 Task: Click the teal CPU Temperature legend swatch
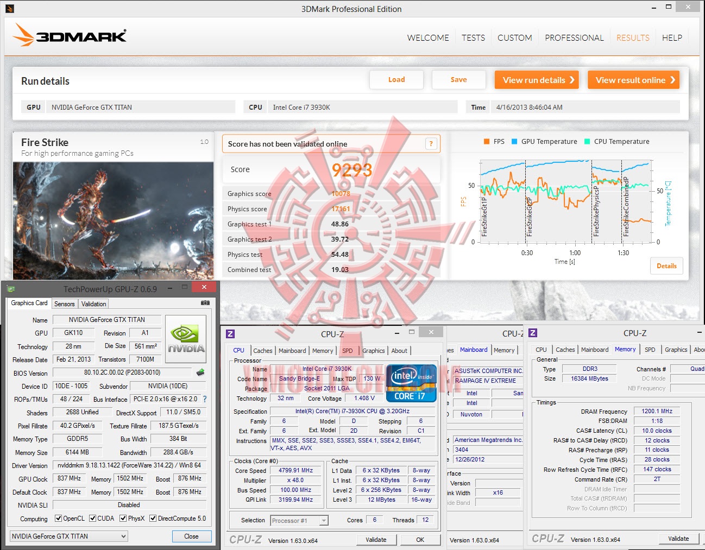tap(587, 142)
